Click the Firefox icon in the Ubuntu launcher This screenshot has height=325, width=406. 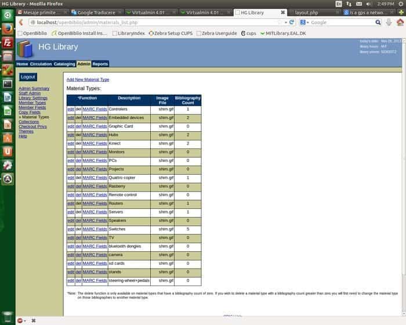8,29
